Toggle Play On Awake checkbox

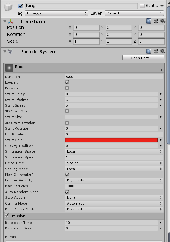pyautogui.click(x=67, y=174)
